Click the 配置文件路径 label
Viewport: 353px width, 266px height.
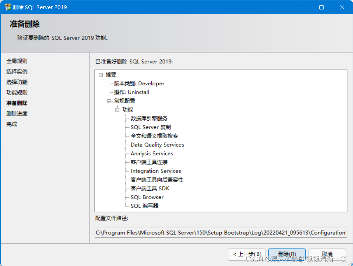pyautogui.click(x=112, y=218)
